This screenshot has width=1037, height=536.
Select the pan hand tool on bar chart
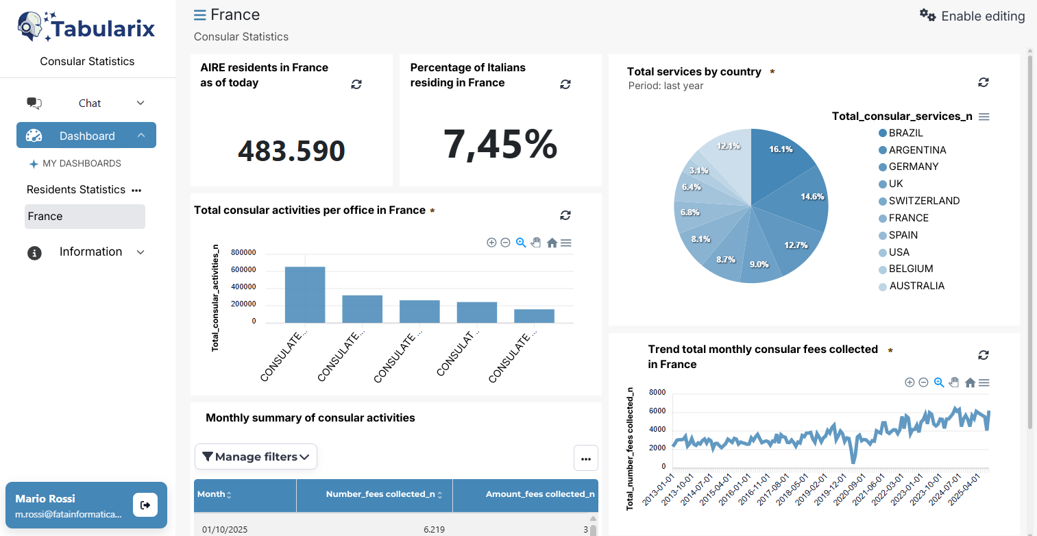[536, 243]
